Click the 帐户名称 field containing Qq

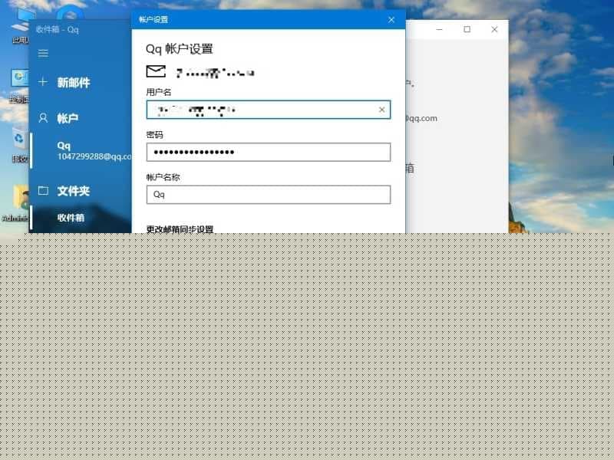click(x=269, y=195)
